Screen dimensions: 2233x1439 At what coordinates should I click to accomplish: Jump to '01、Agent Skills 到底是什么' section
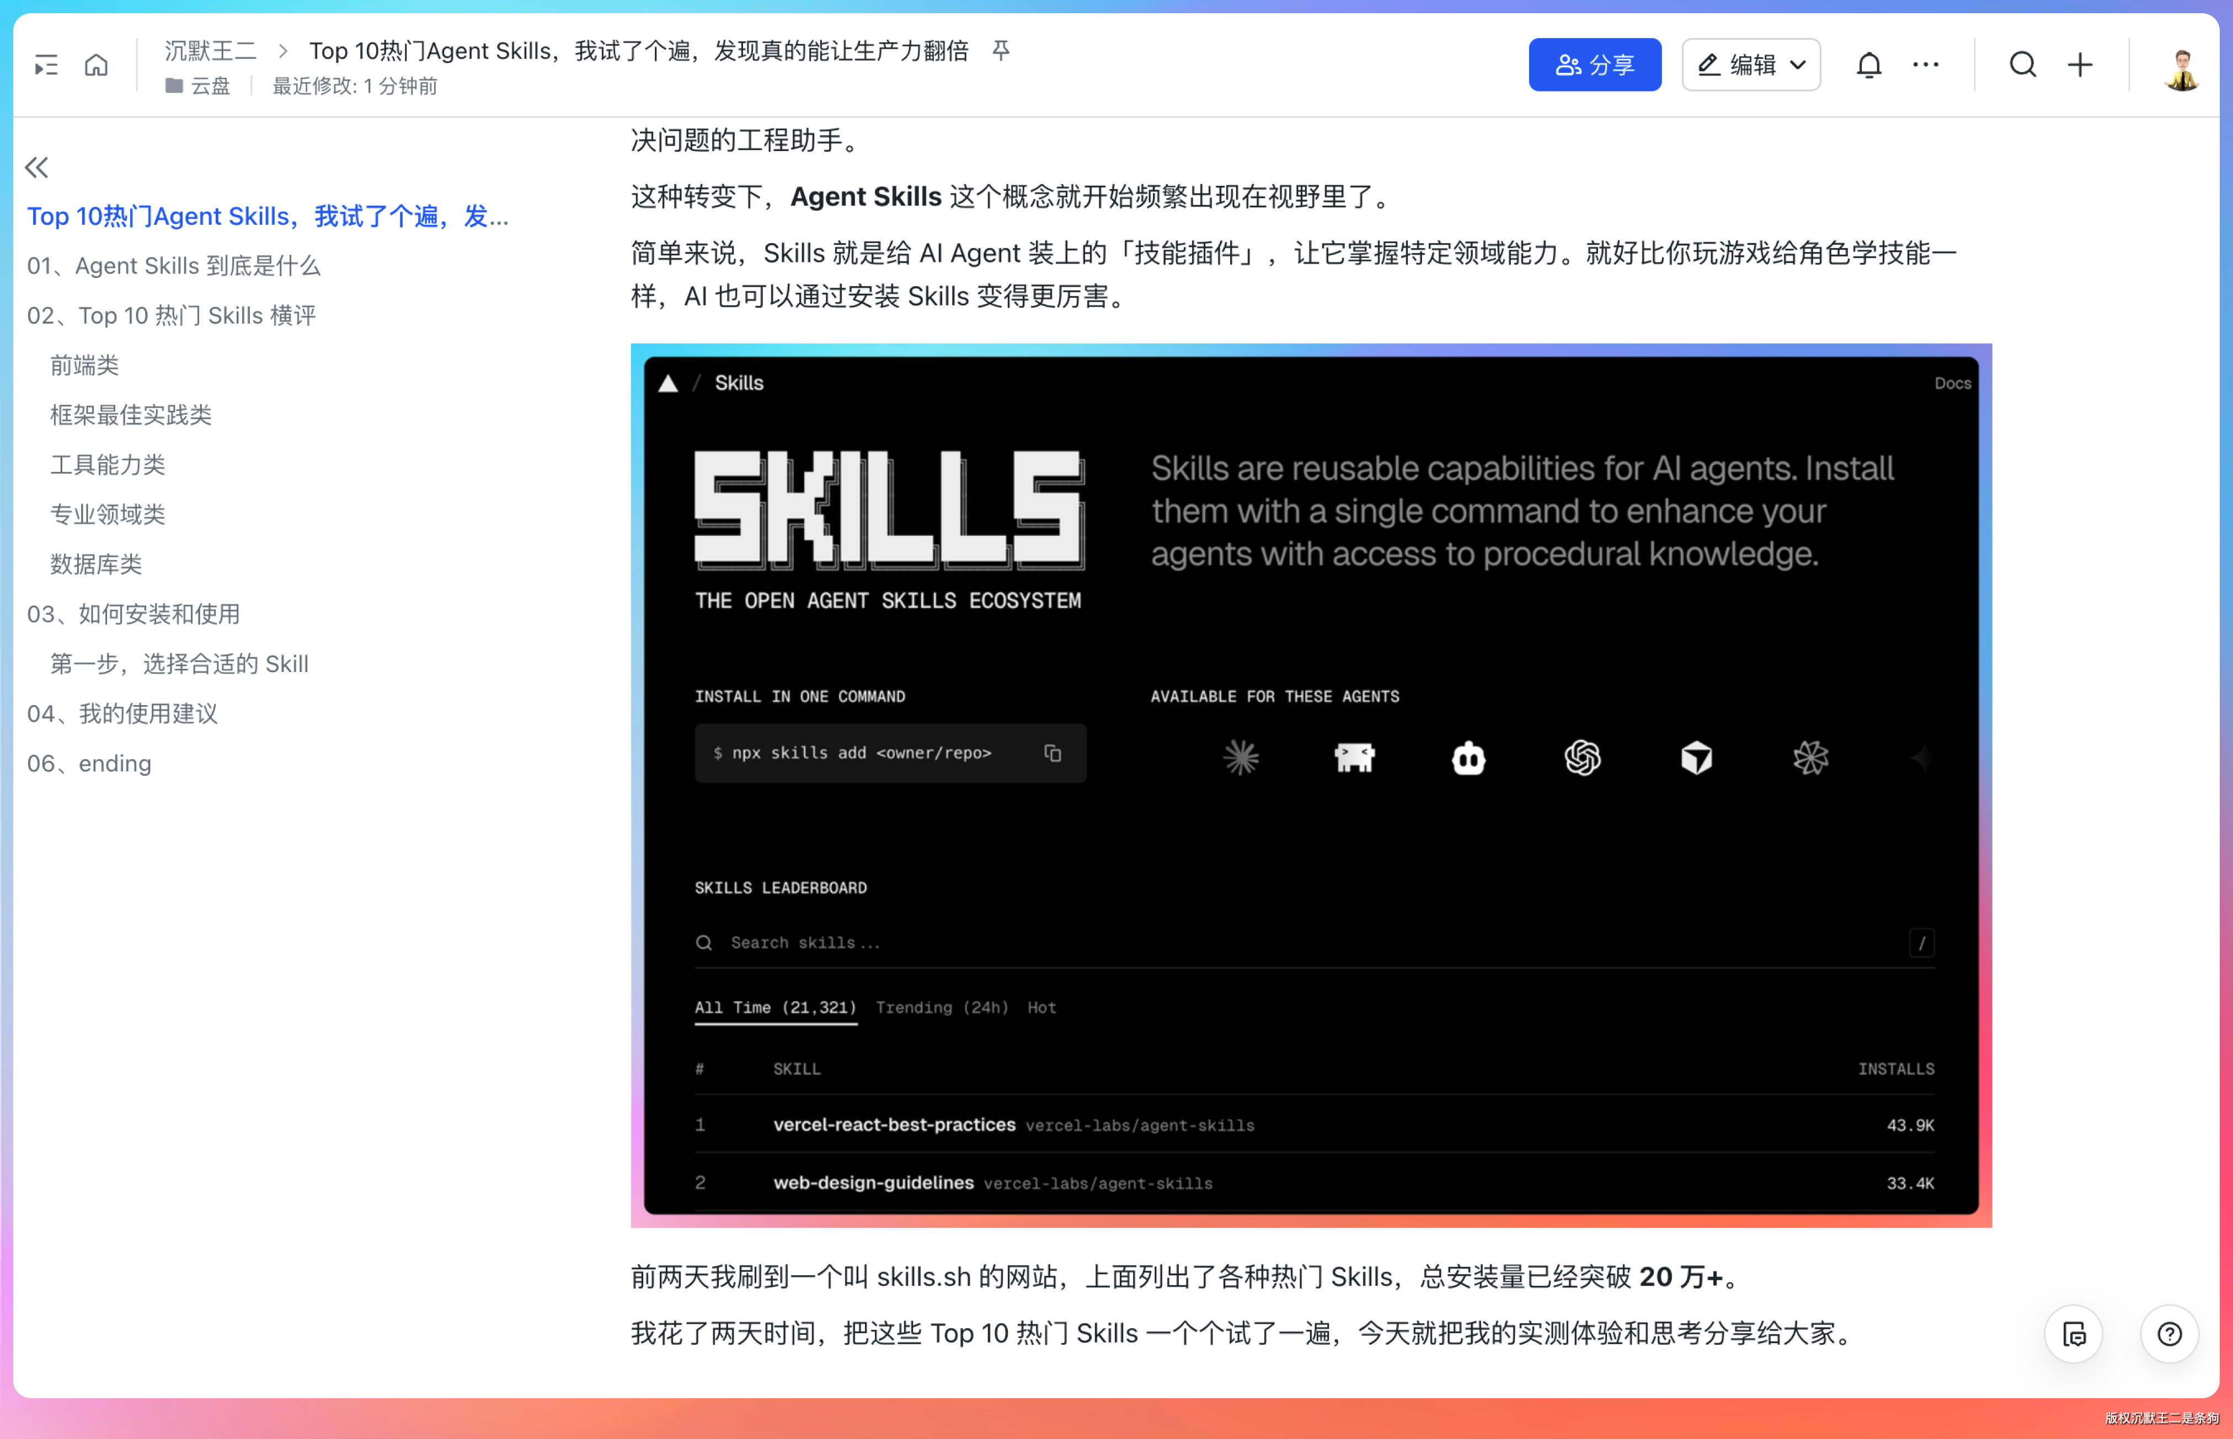[x=174, y=266]
